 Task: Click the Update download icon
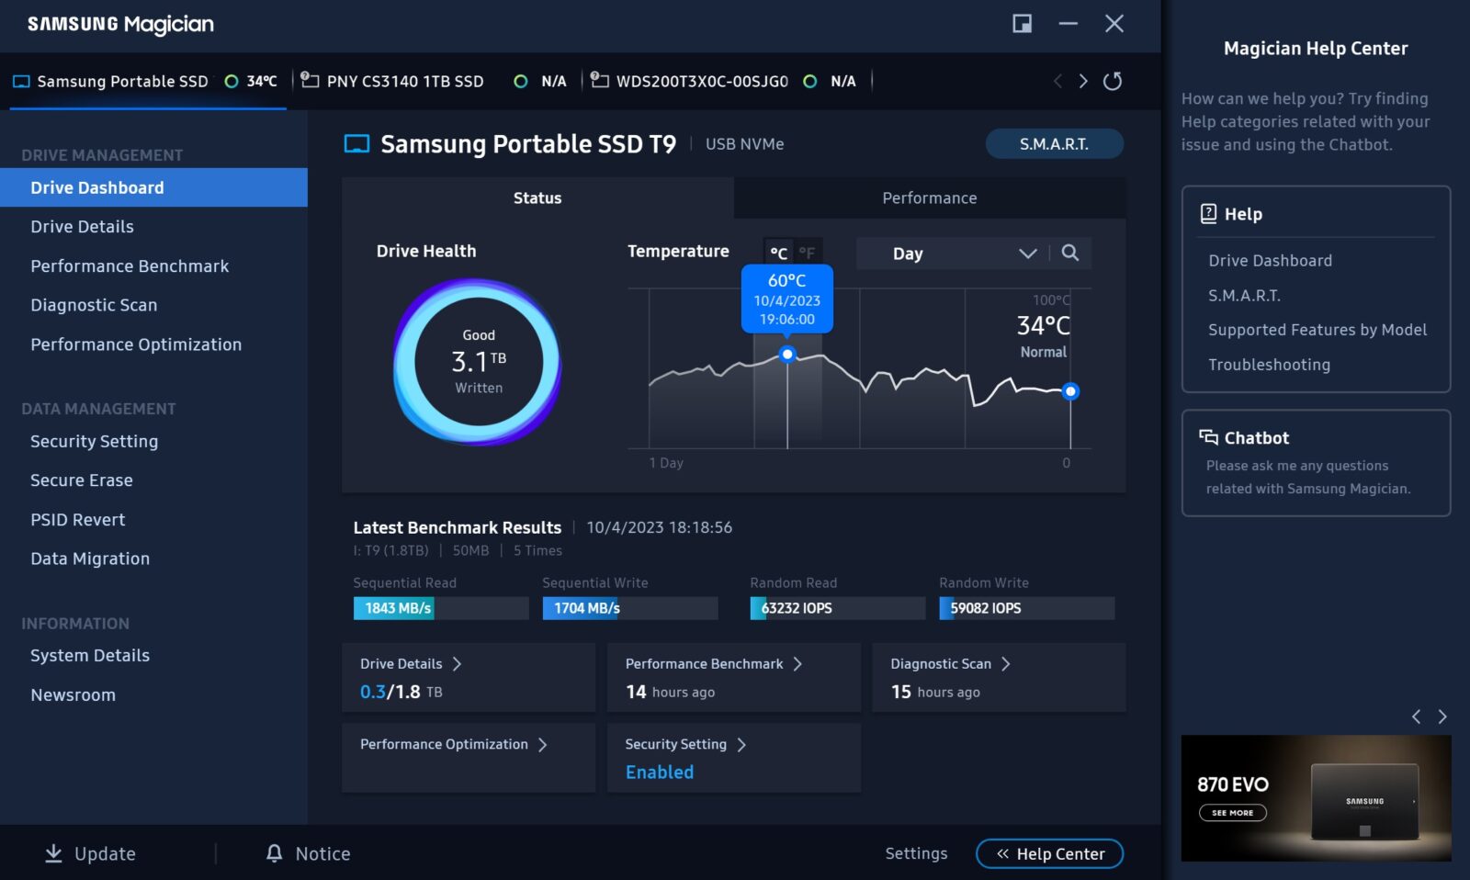tap(54, 853)
